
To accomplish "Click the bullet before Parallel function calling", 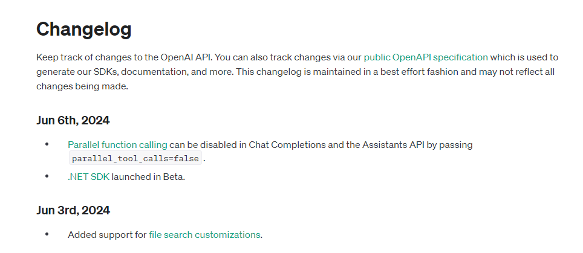I will 47,144.
